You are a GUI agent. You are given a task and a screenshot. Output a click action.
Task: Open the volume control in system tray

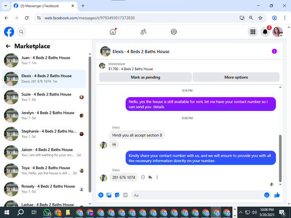[254, 212]
